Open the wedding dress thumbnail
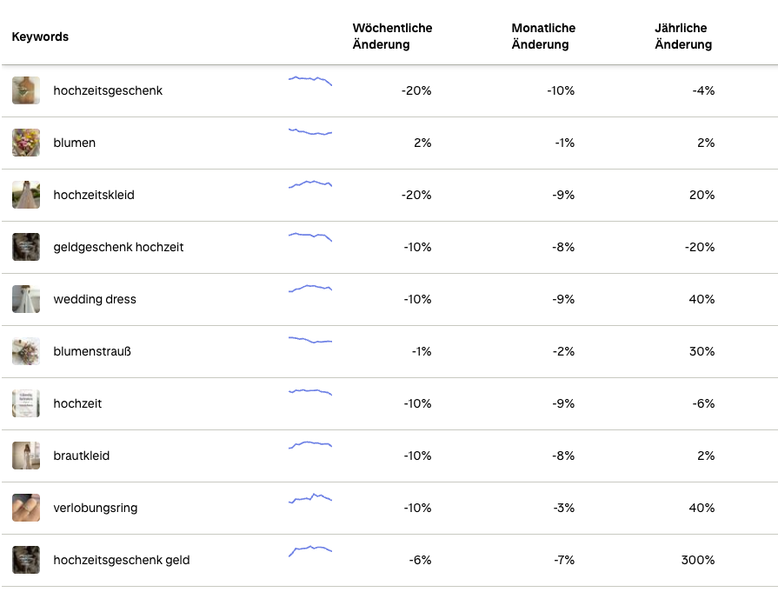Image resolution: width=778 pixels, height=592 pixels. (x=26, y=299)
